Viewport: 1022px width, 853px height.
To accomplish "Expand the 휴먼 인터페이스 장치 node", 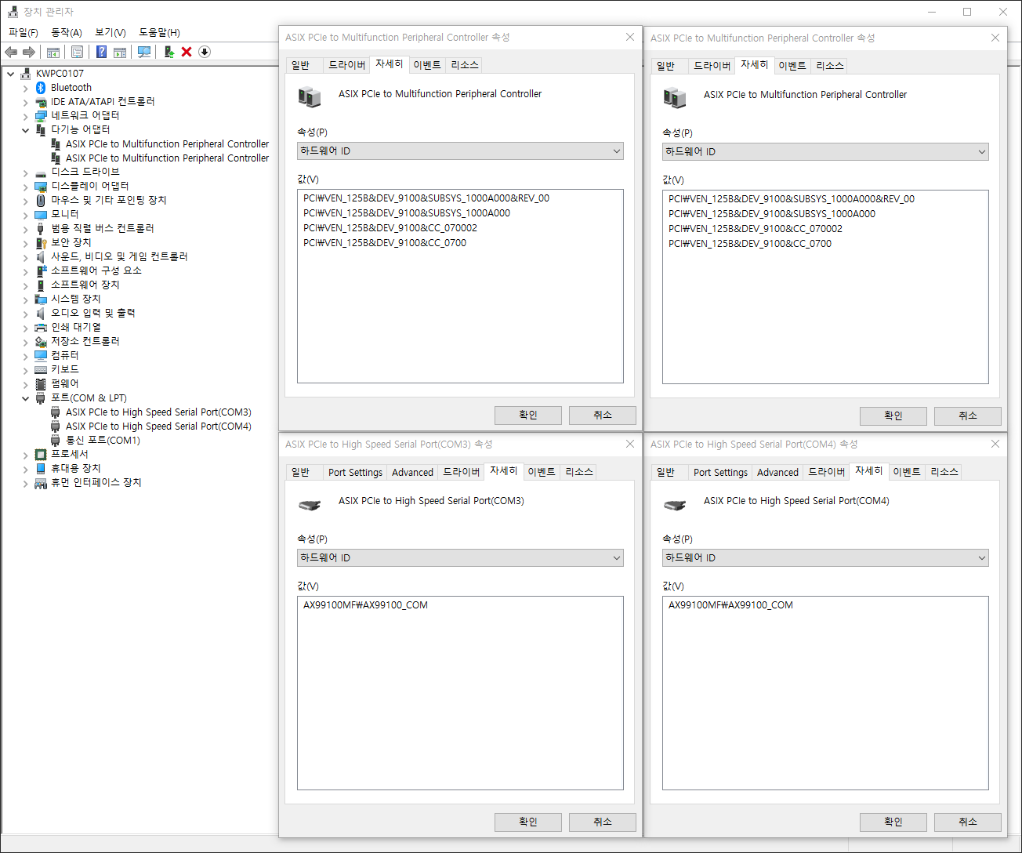I will coord(25,483).
